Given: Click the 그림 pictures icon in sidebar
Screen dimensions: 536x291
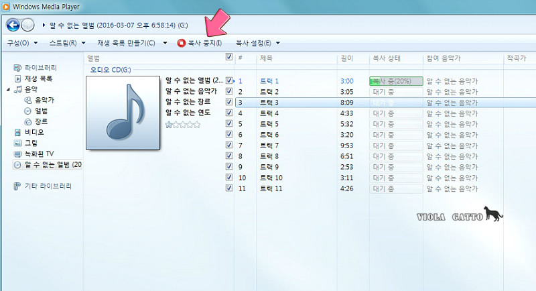Looking at the screenshot, I should (17, 143).
